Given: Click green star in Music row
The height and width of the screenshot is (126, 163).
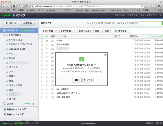Looking at the screenshot, I should [47, 41].
